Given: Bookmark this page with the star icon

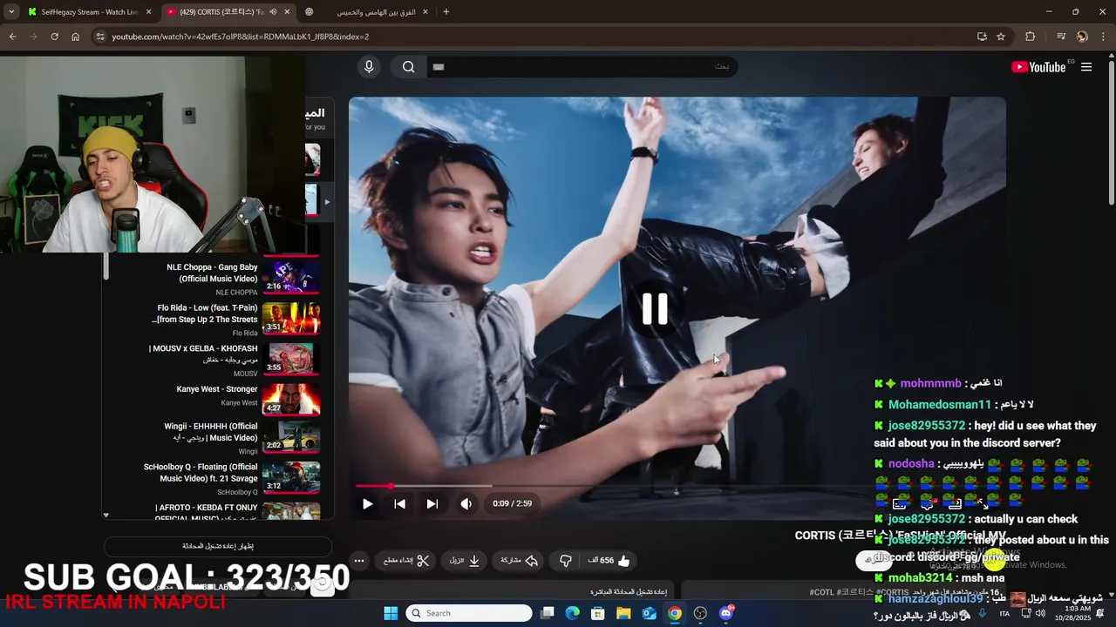Looking at the screenshot, I should [x=1001, y=37].
